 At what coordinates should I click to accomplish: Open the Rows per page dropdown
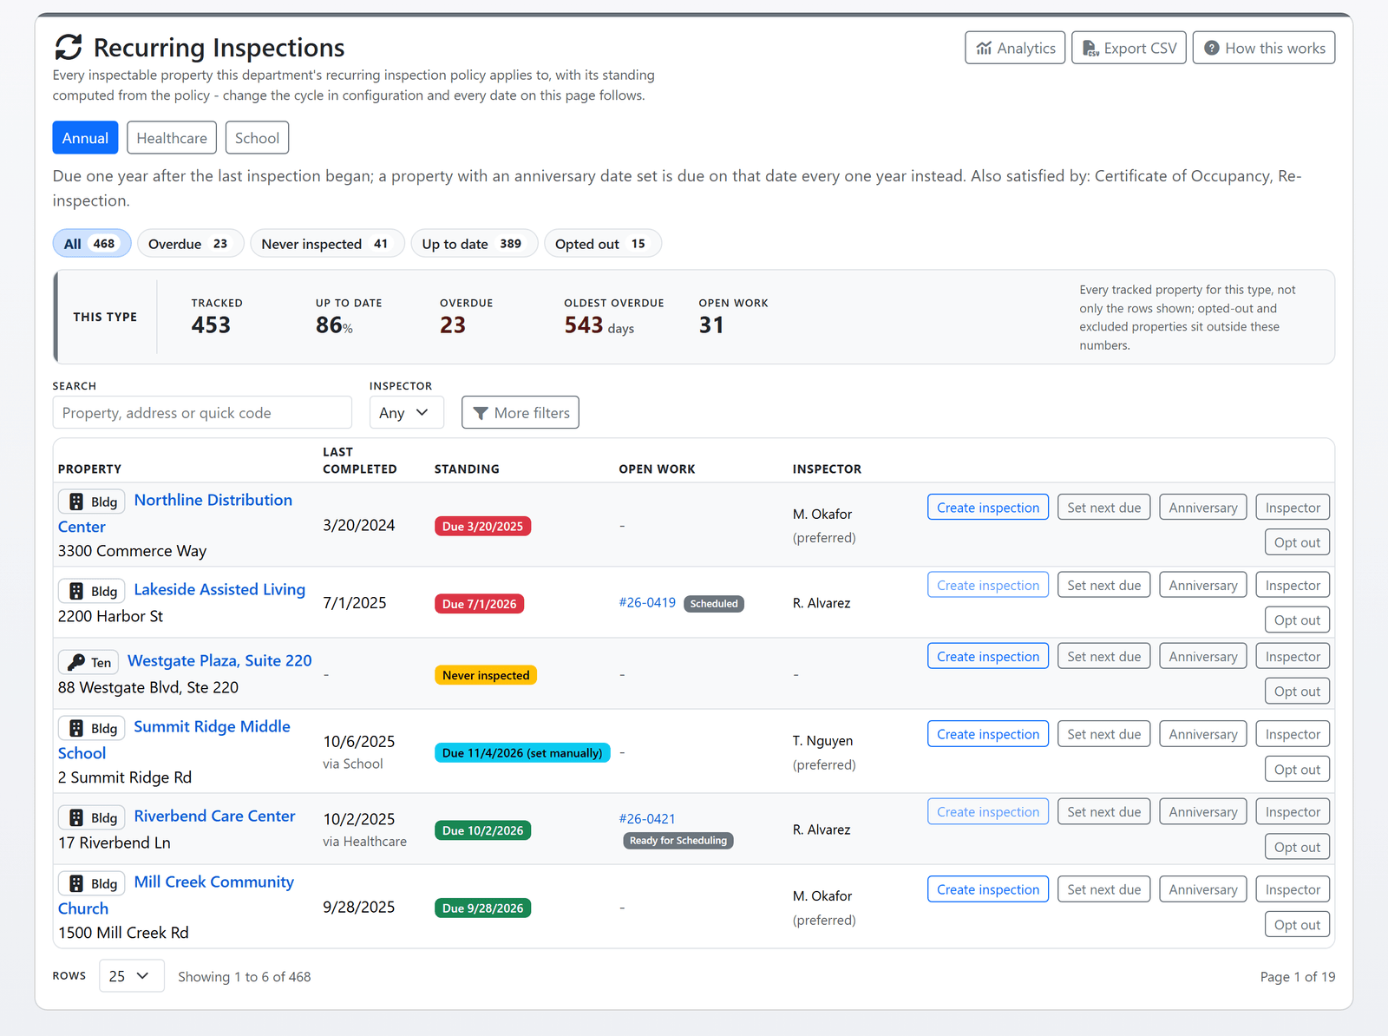click(x=131, y=976)
